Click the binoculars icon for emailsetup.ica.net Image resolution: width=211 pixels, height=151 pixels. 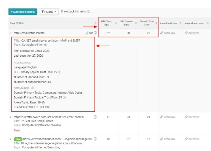(x=91, y=33)
